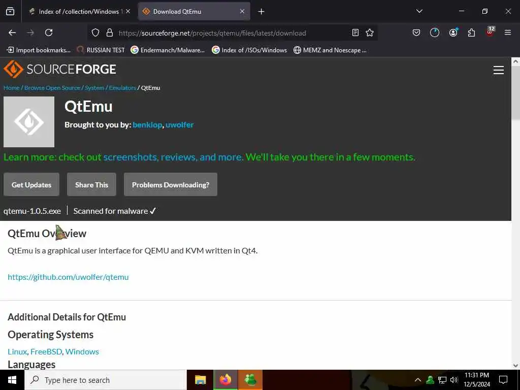Follow the Emulators breadcrumb link
The image size is (520, 390).
tap(122, 88)
